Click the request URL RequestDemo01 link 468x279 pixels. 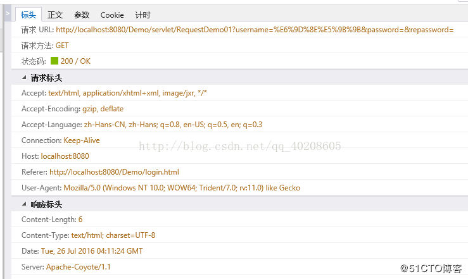[x=254, y=30]
